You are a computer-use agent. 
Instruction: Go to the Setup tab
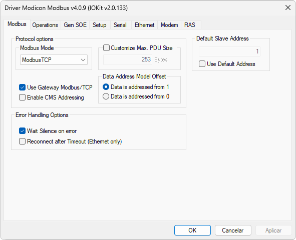[100, 25]
